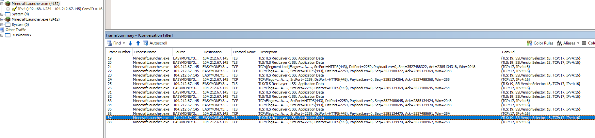The image size is (595, 138).
Task: Select MinecraftLauncher.exe (4132) in the tree
Action: (36, 4)
